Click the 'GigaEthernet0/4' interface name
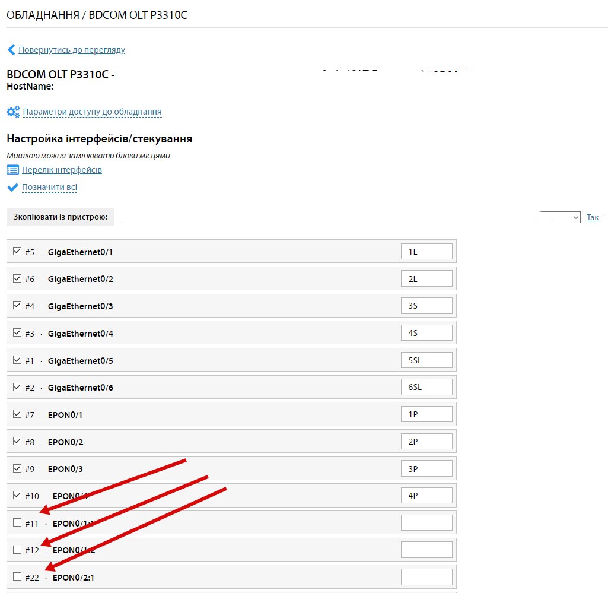This screenshot has width=608, height=593. [80, 334]
